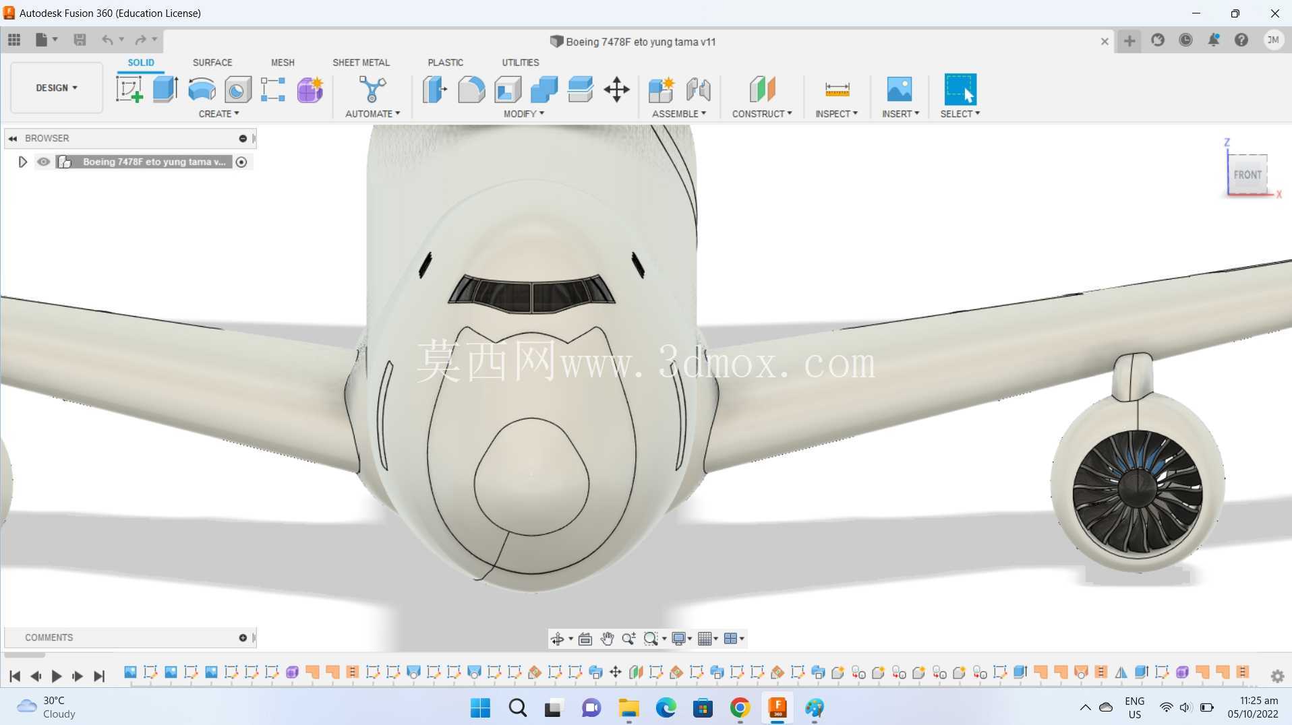1292x725 pixels.
Task: Open the Help question mark menu
Action: click(x=1241, y=40)
